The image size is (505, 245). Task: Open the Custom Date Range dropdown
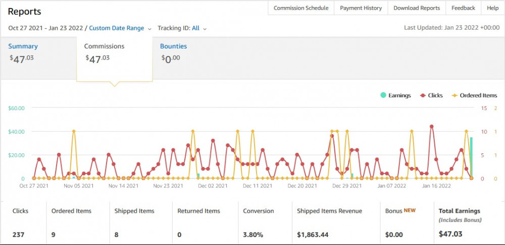pyautogui.click(x=117, y=28)
